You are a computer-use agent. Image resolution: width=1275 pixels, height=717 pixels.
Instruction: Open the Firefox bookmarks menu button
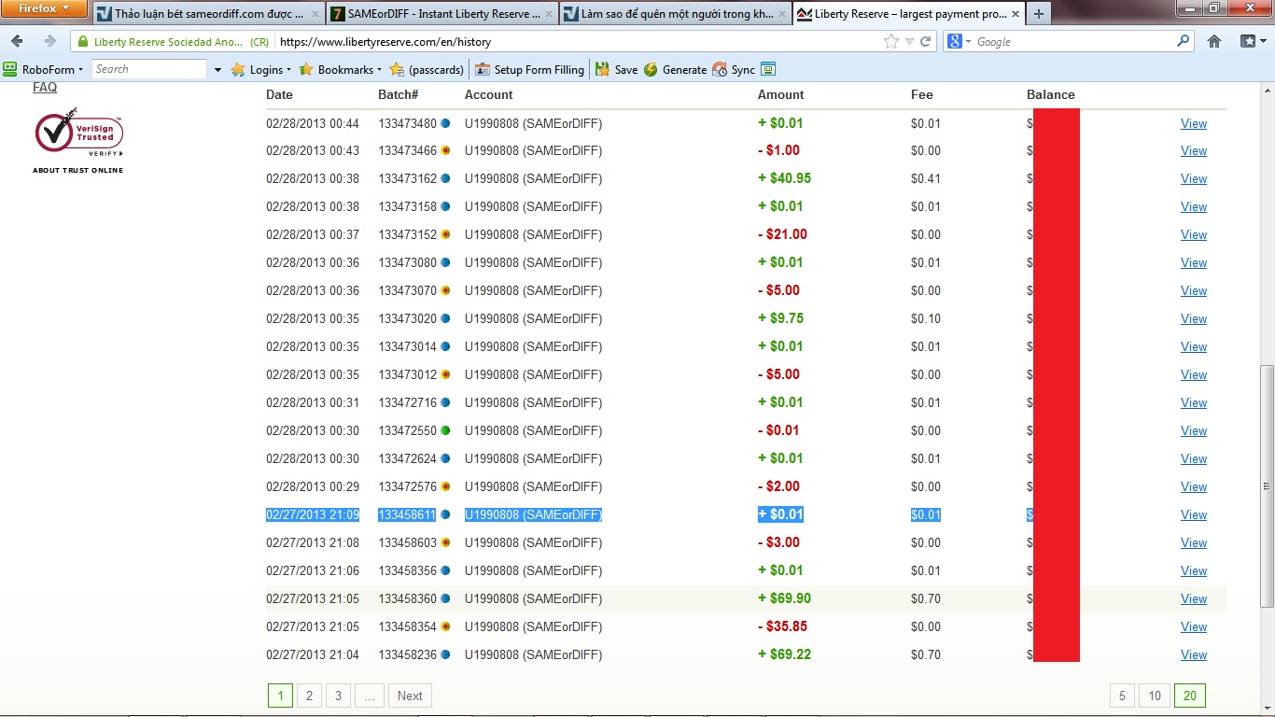click(x=1251, y=41)
